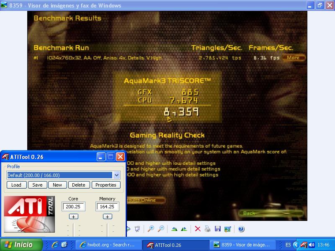Restore down the image viewer window
This screenshot has width=335, height=251.
point(320,5)
